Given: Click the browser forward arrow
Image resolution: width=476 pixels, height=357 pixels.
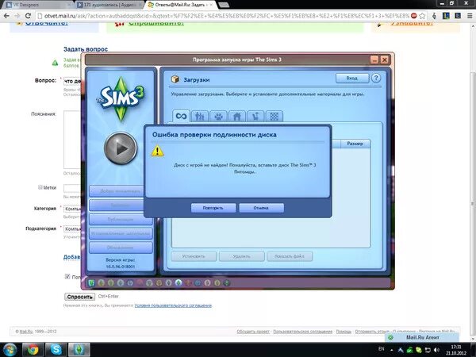Looking at the screenshot, I should point(17,16).
